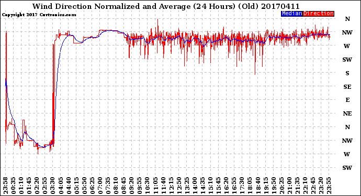Pick the 22:45 time tick label

click(x=312, y=186)
